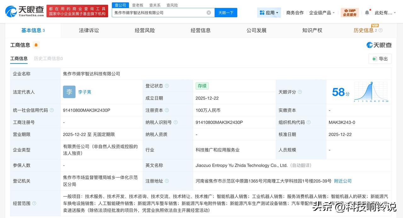Screen dimensions: 403x218
Task: Open the 应用 apps grid icon
Action: [x=262, y=12]
